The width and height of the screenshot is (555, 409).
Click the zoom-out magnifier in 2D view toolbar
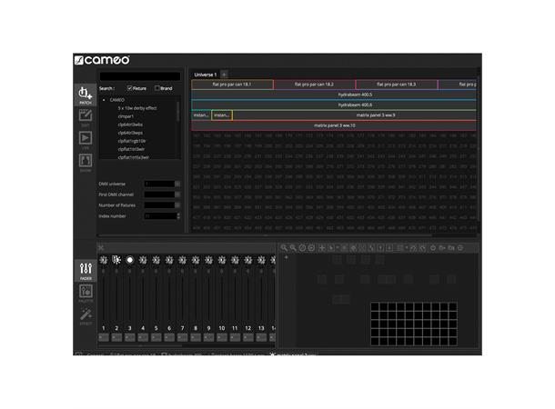click(x=293, y=248)
